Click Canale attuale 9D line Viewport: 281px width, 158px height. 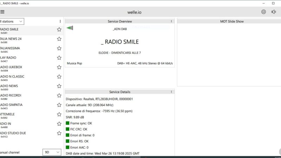(x=90, y=105)
